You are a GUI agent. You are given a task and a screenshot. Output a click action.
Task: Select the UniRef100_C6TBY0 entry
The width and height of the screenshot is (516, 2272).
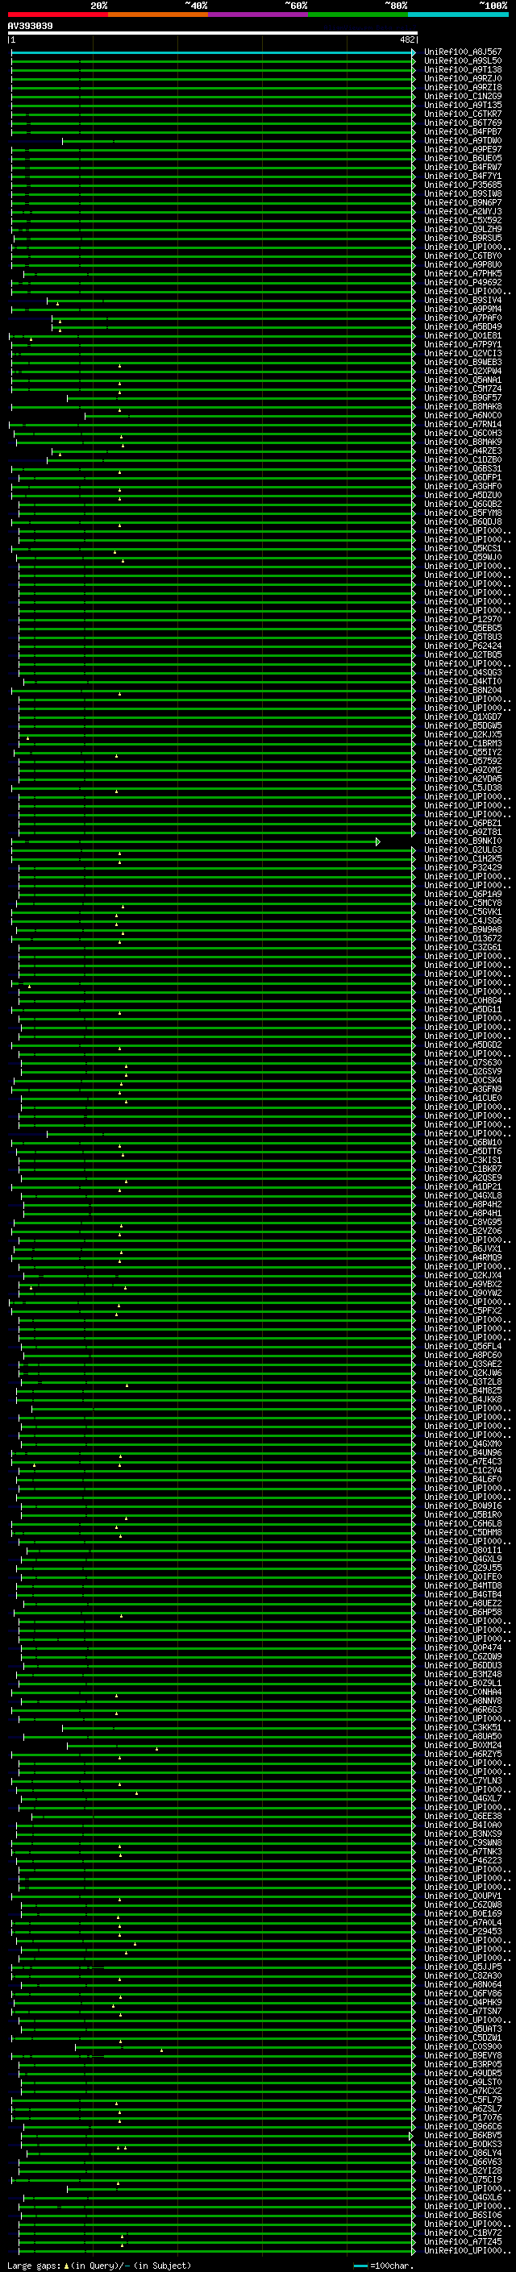click(463, 255)
